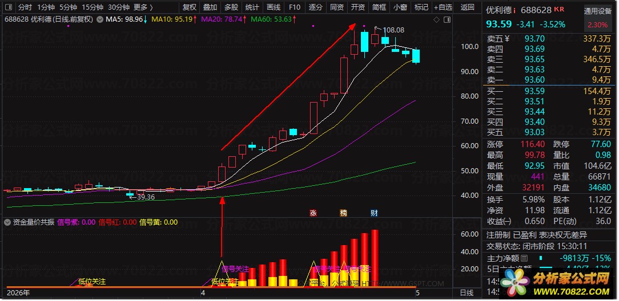Click the 日线 period label on the timeline
619x301 pixels.
click(467, 292)
